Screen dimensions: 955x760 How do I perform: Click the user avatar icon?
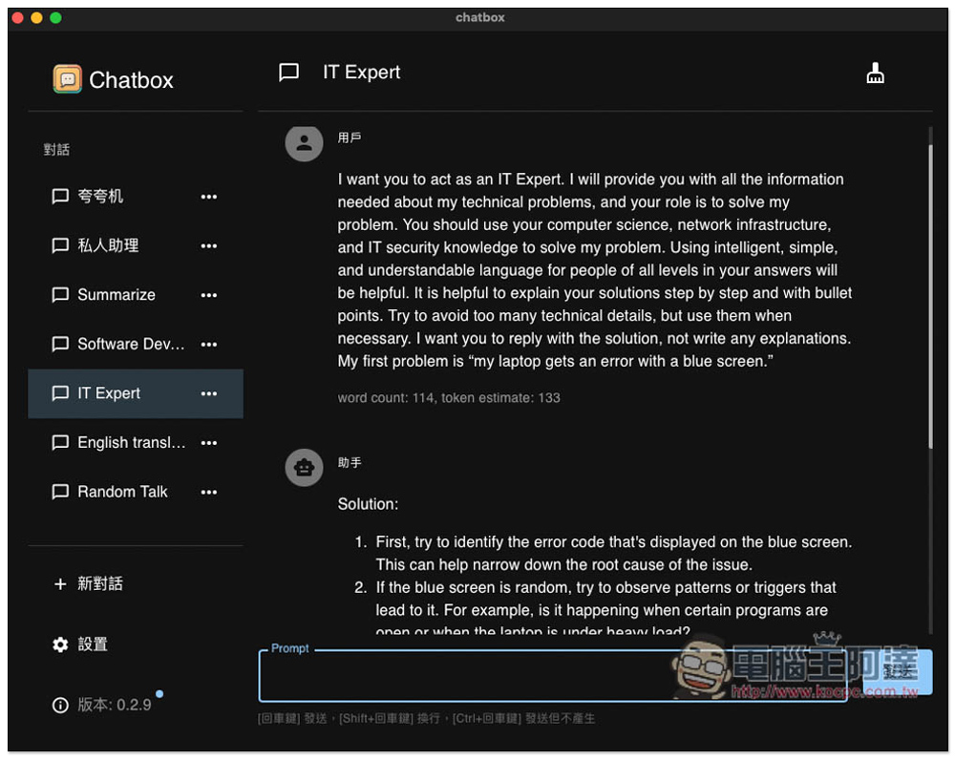point(304,144)
